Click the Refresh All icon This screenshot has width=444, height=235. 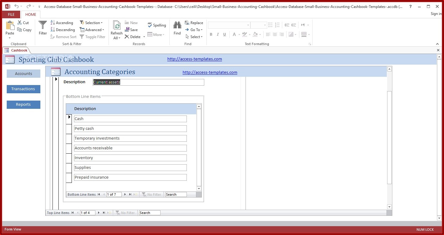click(x=117, y=25)
